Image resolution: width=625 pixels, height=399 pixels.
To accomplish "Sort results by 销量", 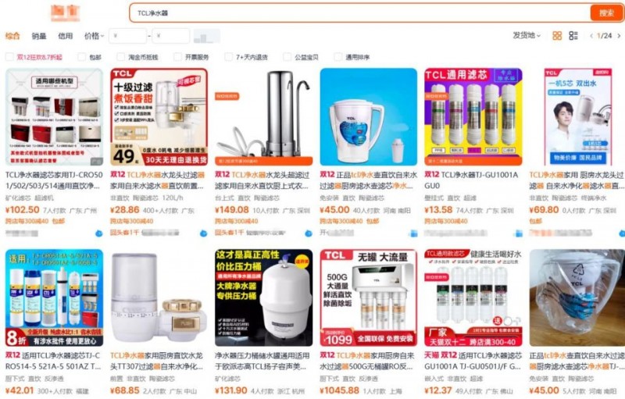I will pyautogui.click(x=38, y=36).
